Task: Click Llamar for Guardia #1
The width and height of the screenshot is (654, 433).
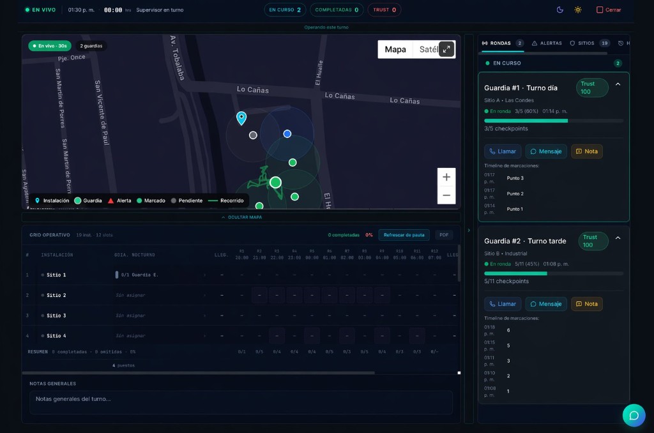Action: pos(502,151)
